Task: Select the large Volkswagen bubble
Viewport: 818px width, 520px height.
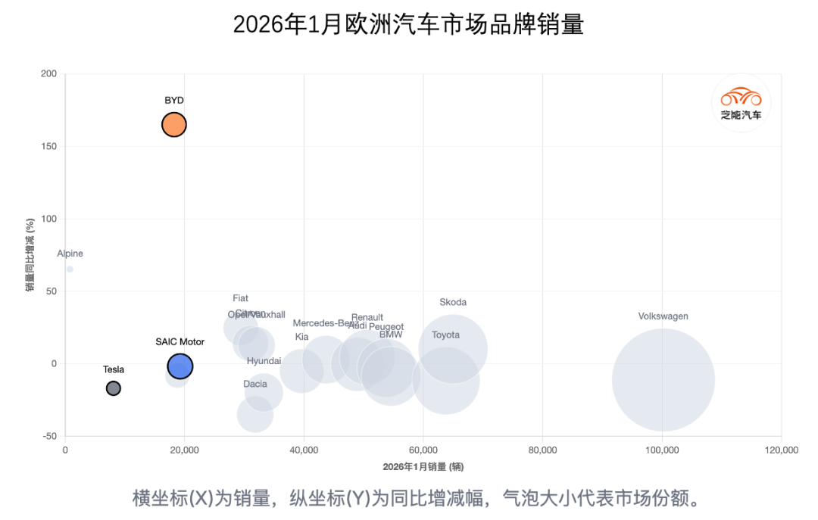Action: point(663,380)
